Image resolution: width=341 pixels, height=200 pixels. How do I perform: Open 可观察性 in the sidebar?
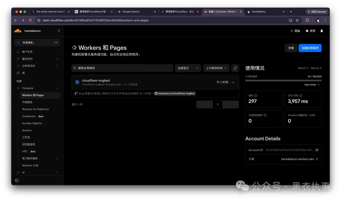pyautogui.click(x=27, y=102)
